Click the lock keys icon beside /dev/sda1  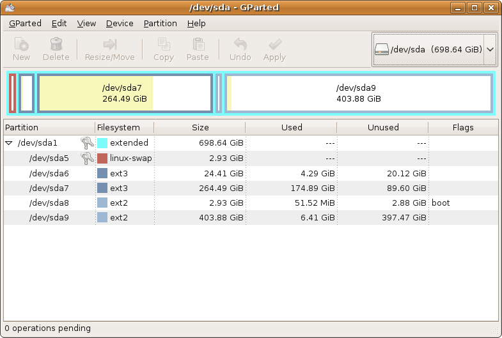pos(87,143)
